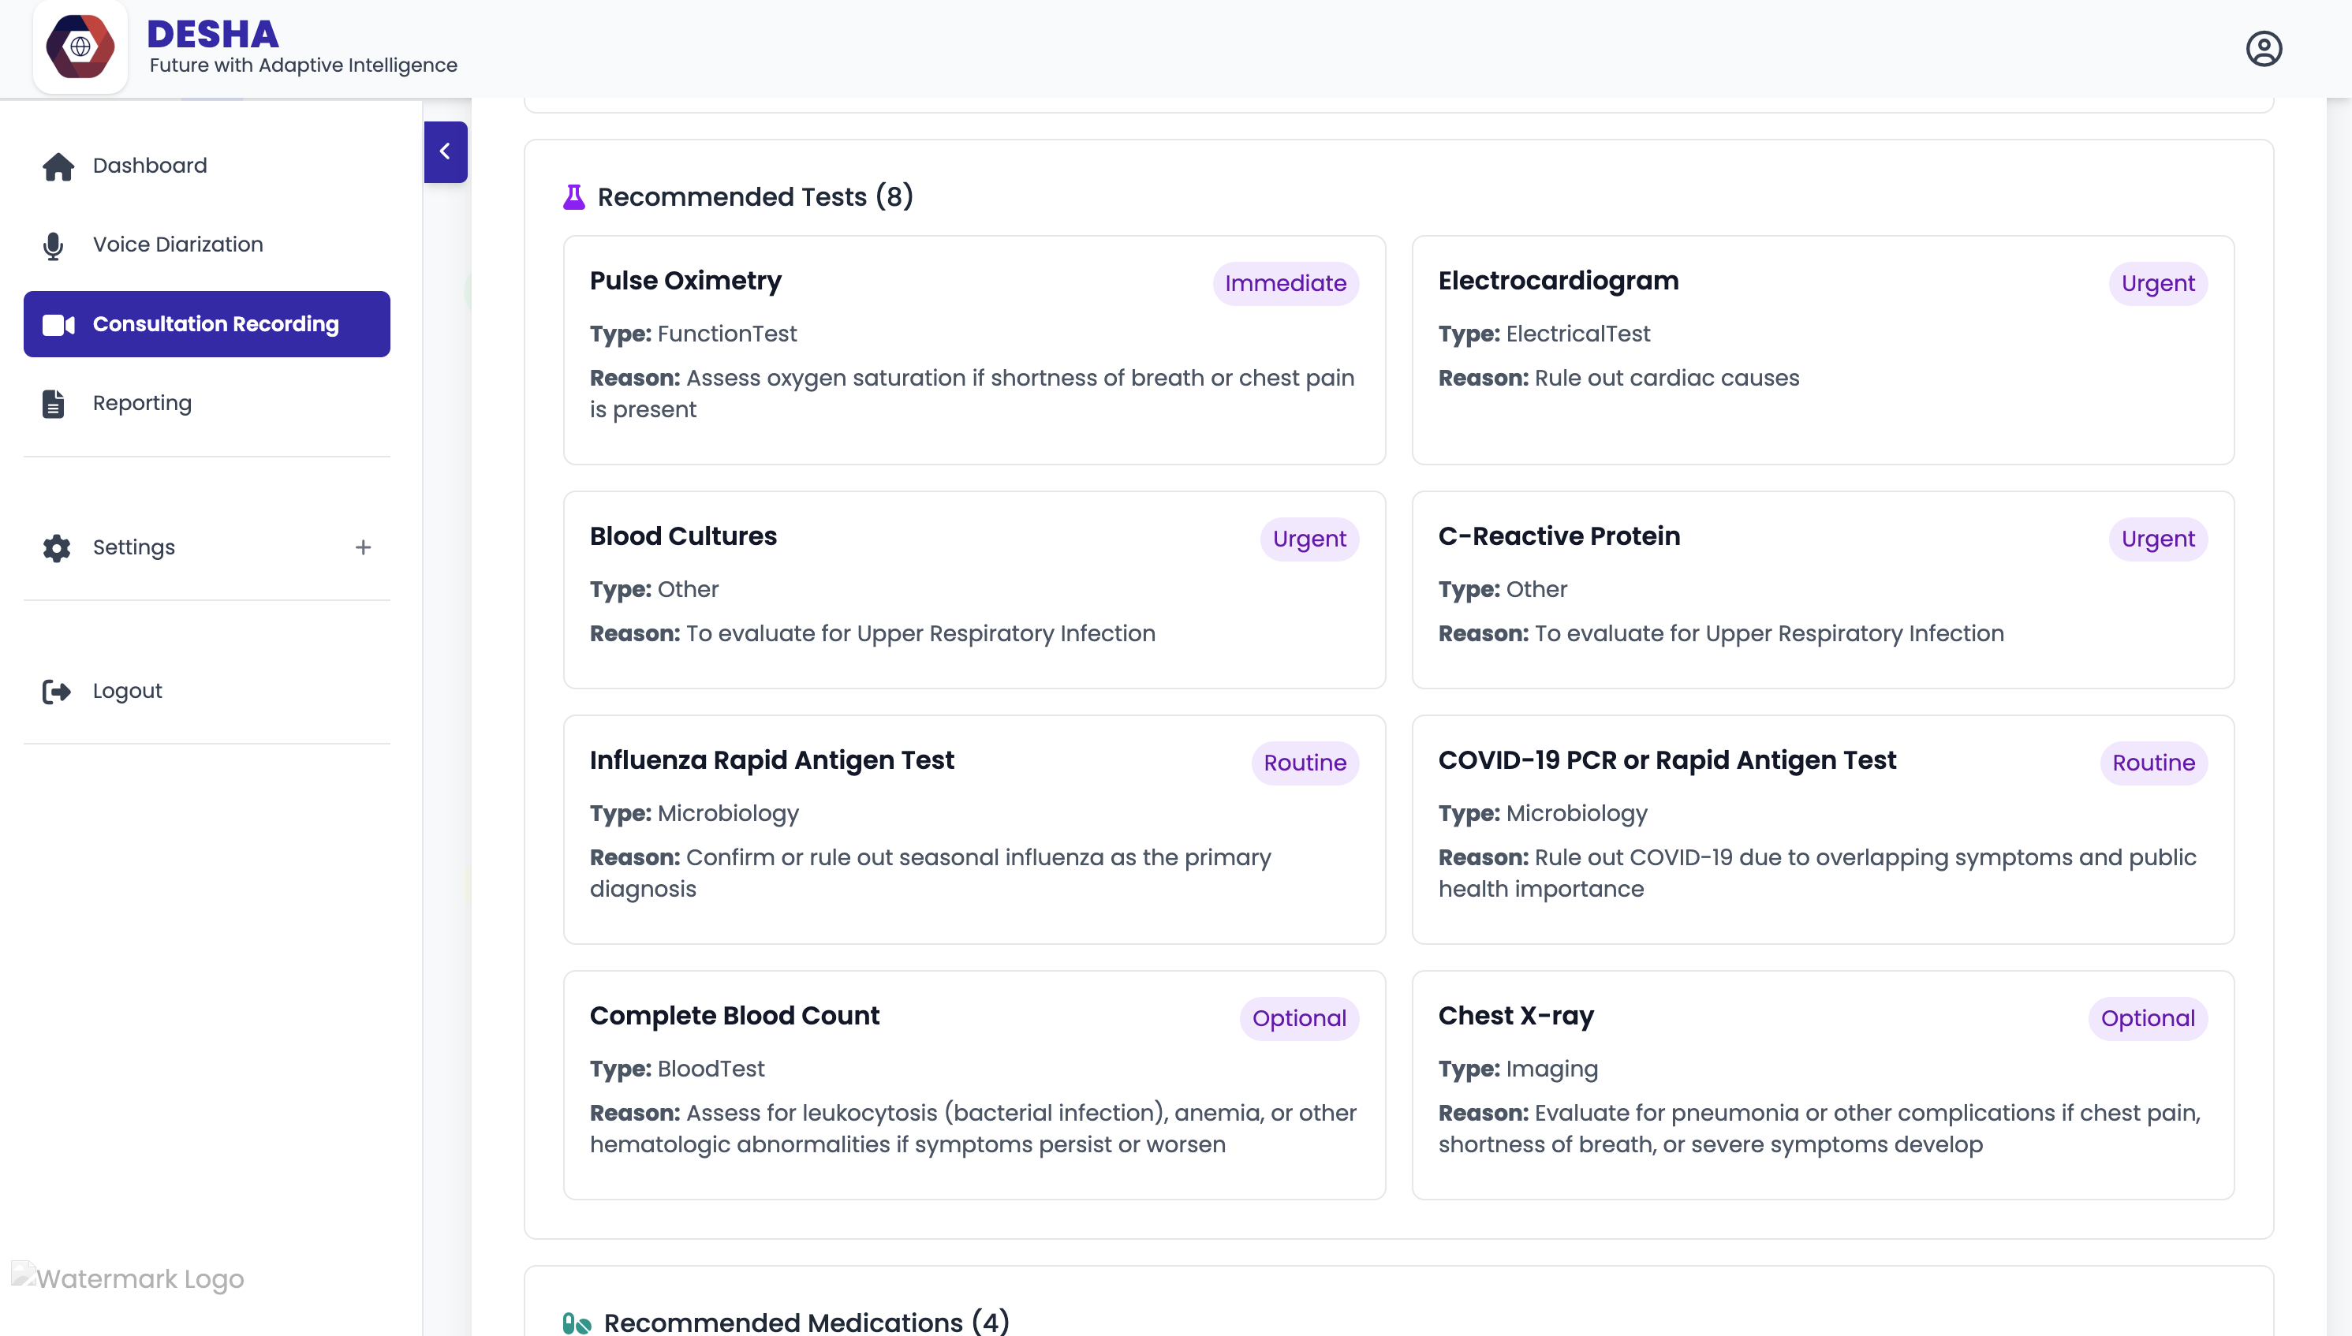This screenshot has height=1336, width=2352.
Task: Click the logout arrow icon
Action: [x=57, y=691]
